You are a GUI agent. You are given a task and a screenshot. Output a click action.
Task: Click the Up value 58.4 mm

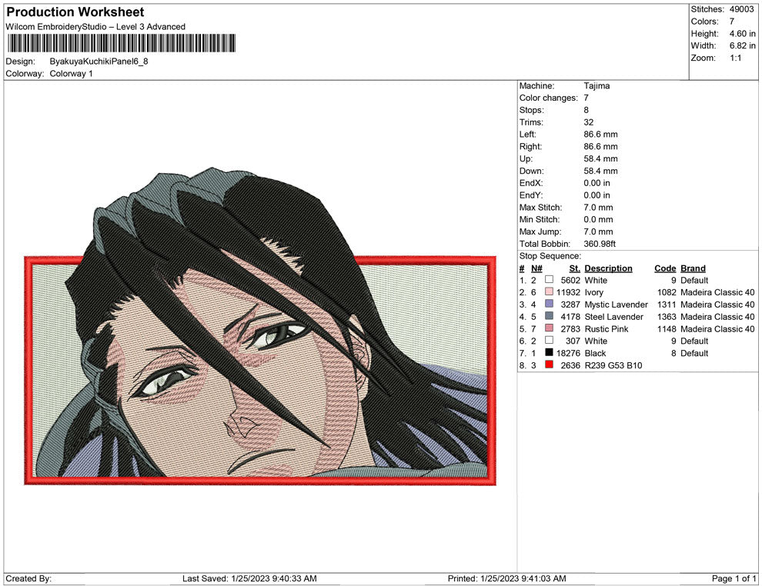point(600,158)
